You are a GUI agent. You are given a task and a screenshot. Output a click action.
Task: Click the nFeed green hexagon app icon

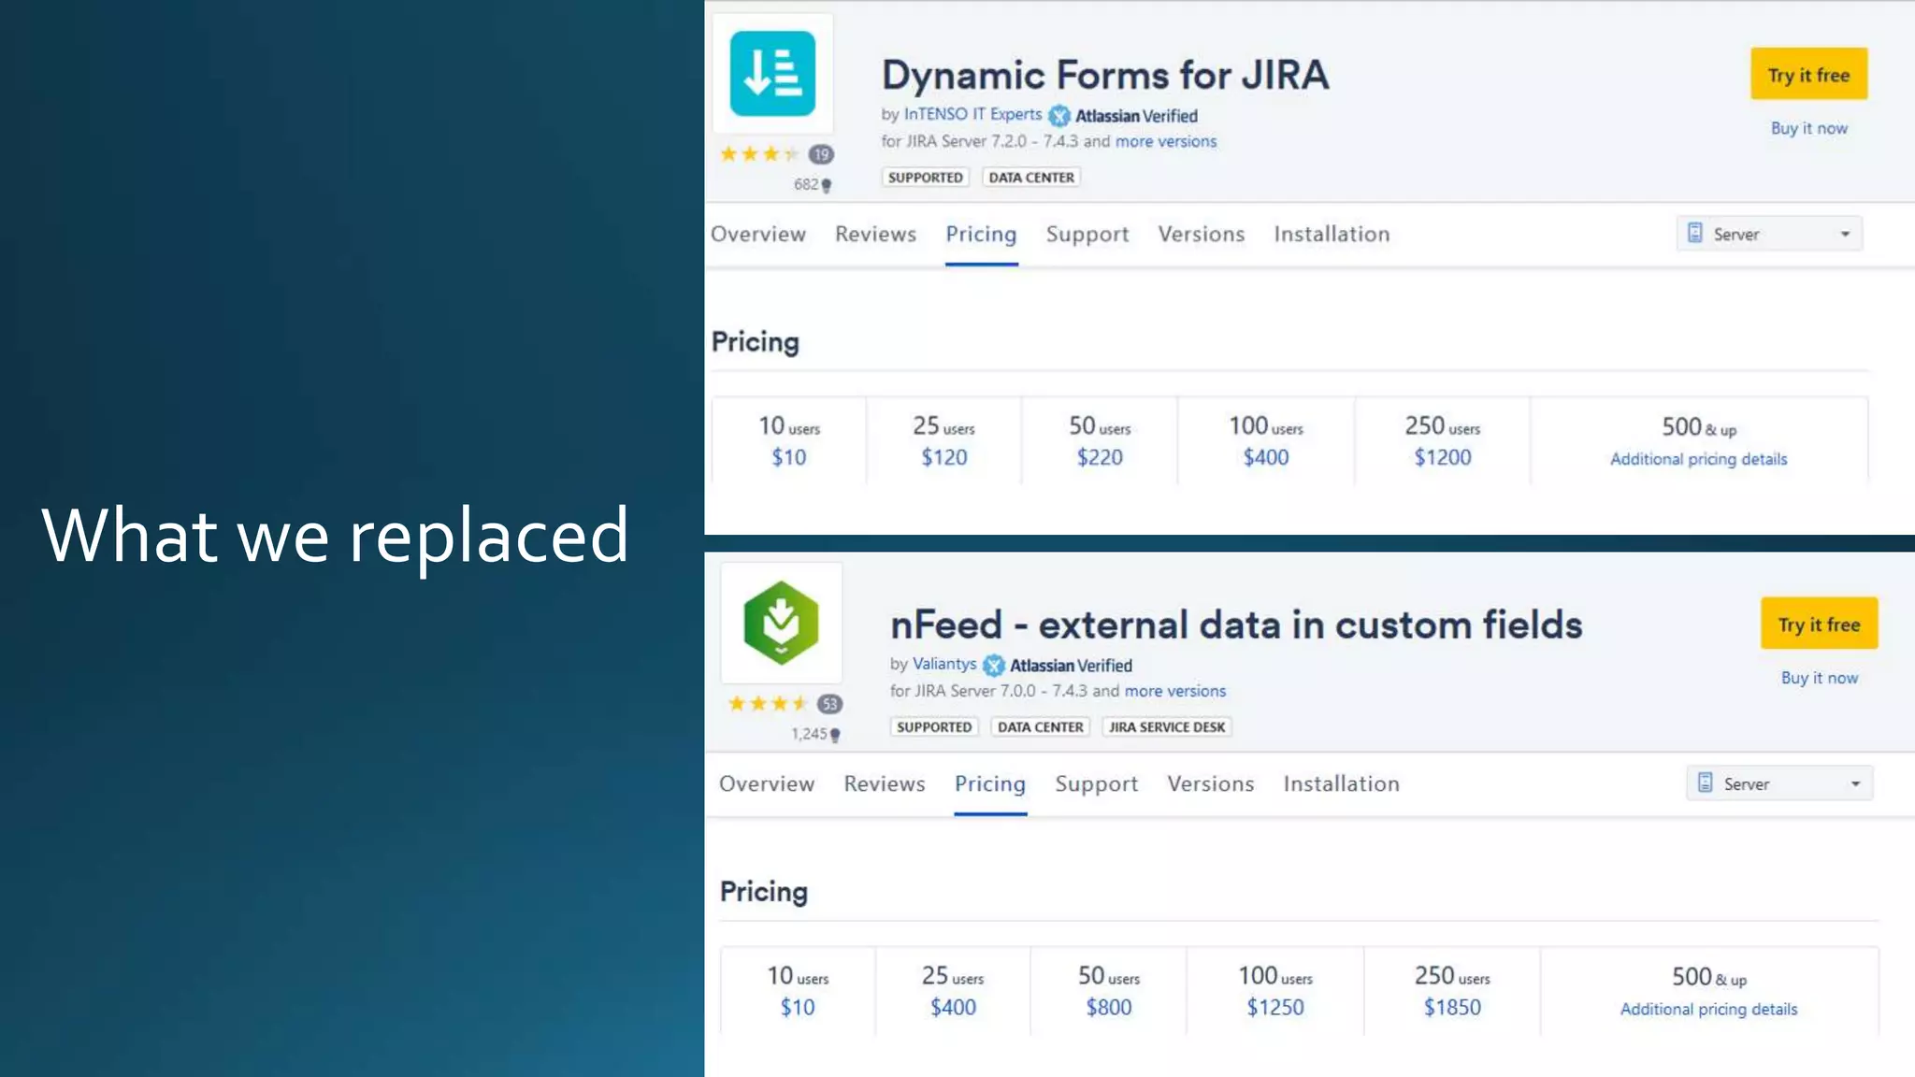(x=781, y=623)
